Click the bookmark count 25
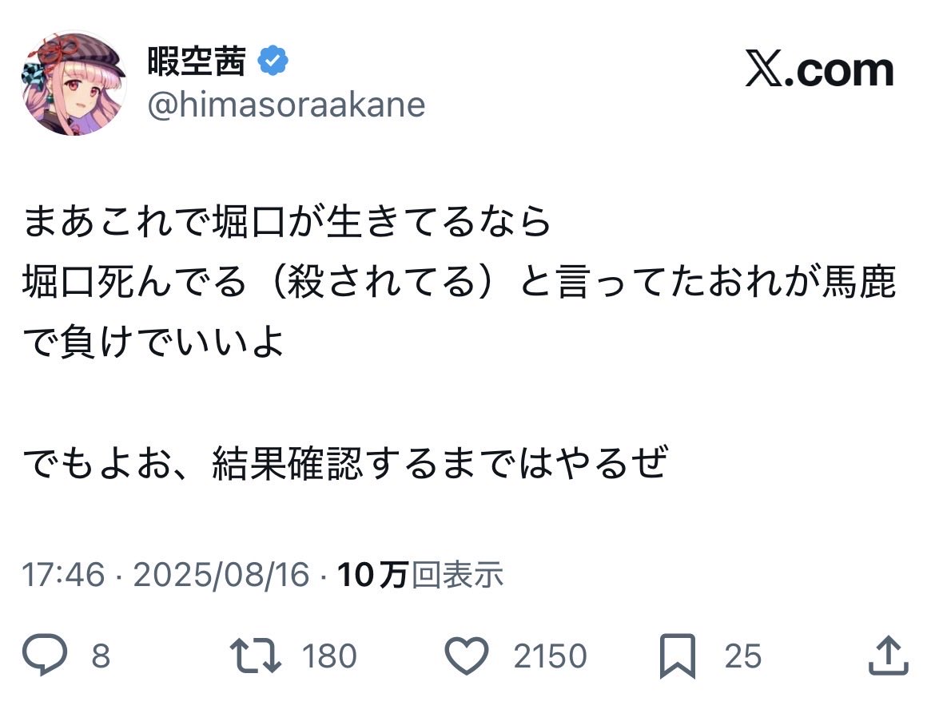The height and width of the screenshot is (721, 935). coord(743,656)
